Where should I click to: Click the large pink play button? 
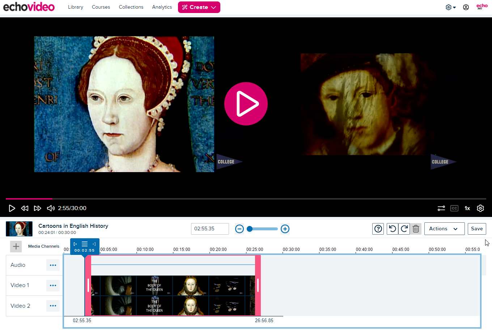(246, 104)
